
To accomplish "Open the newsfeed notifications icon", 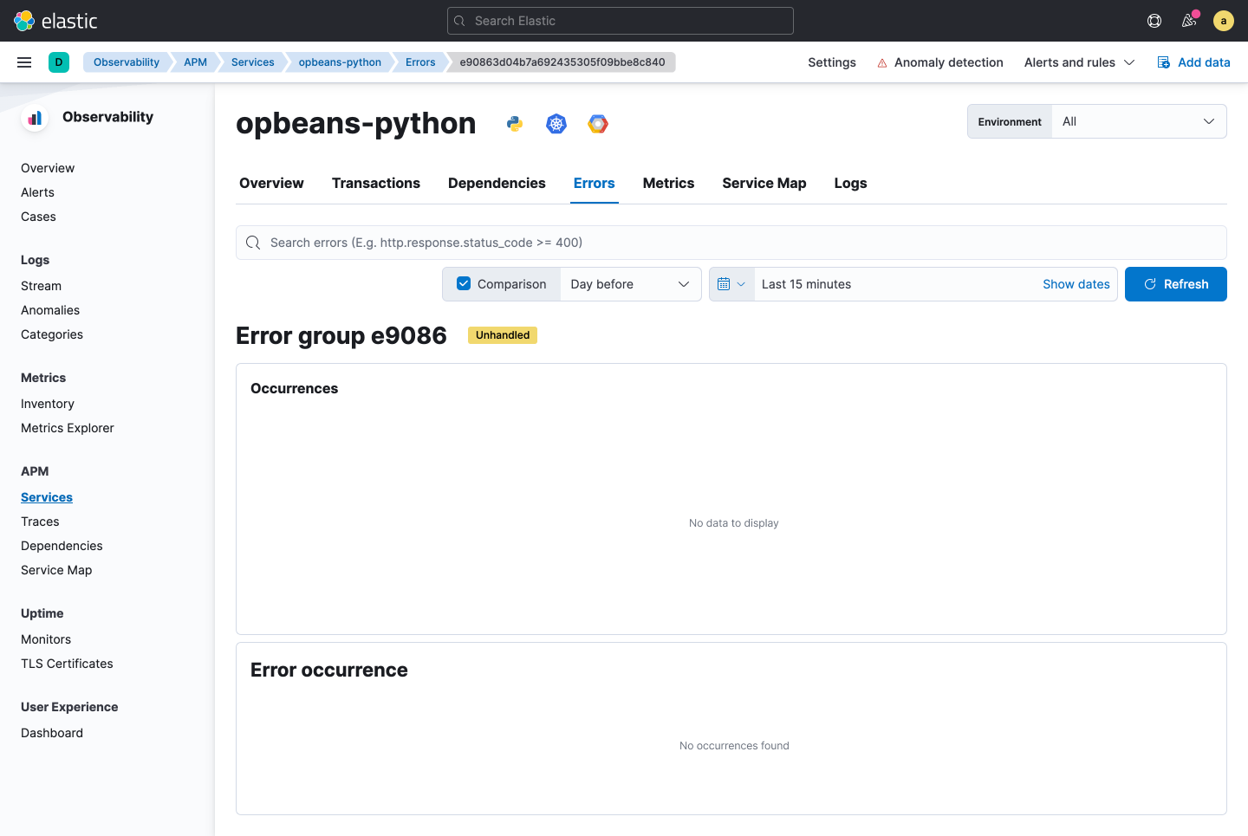I will 1189,21.
